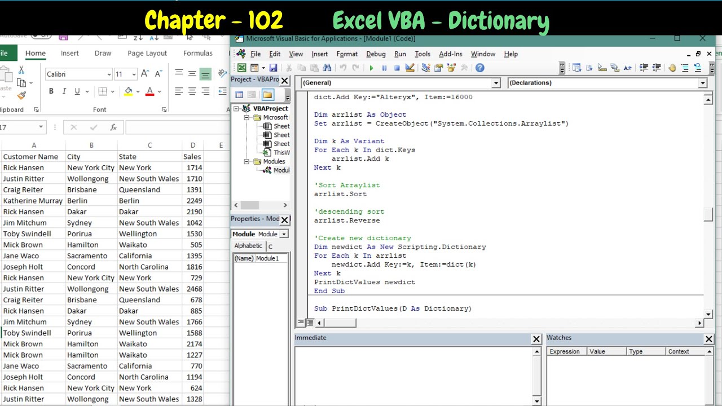Open the Calibri font name dropdown

point(109,74)
